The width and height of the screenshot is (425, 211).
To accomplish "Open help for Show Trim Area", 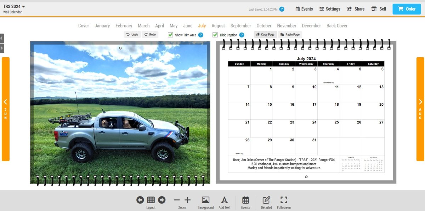I will pos(200,35).
